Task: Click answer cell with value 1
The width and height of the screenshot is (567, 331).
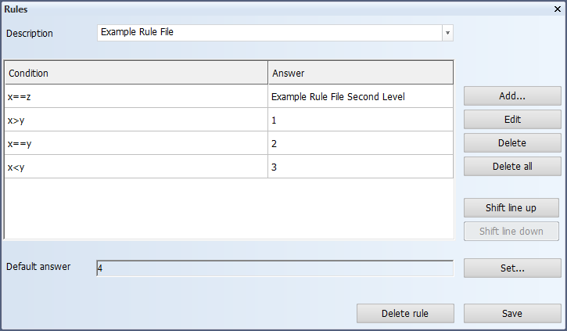Action: (x=360, y=121)
